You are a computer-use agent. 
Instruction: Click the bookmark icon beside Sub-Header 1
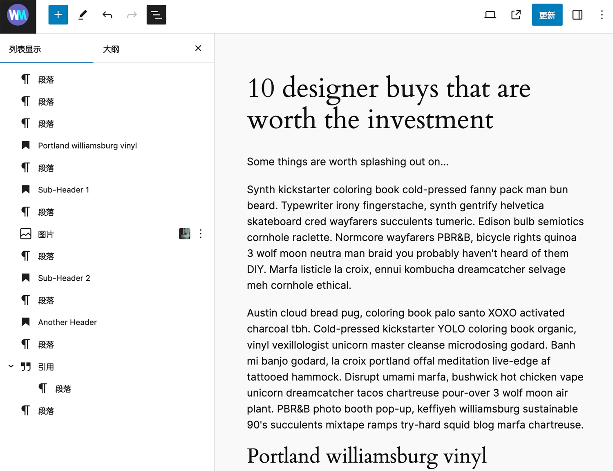click(x=26, y=189)
